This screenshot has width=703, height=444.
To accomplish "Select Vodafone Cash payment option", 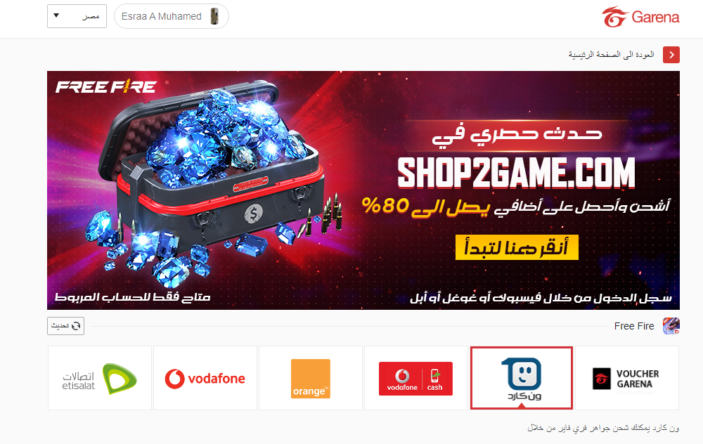I will [x=416, y=378].
